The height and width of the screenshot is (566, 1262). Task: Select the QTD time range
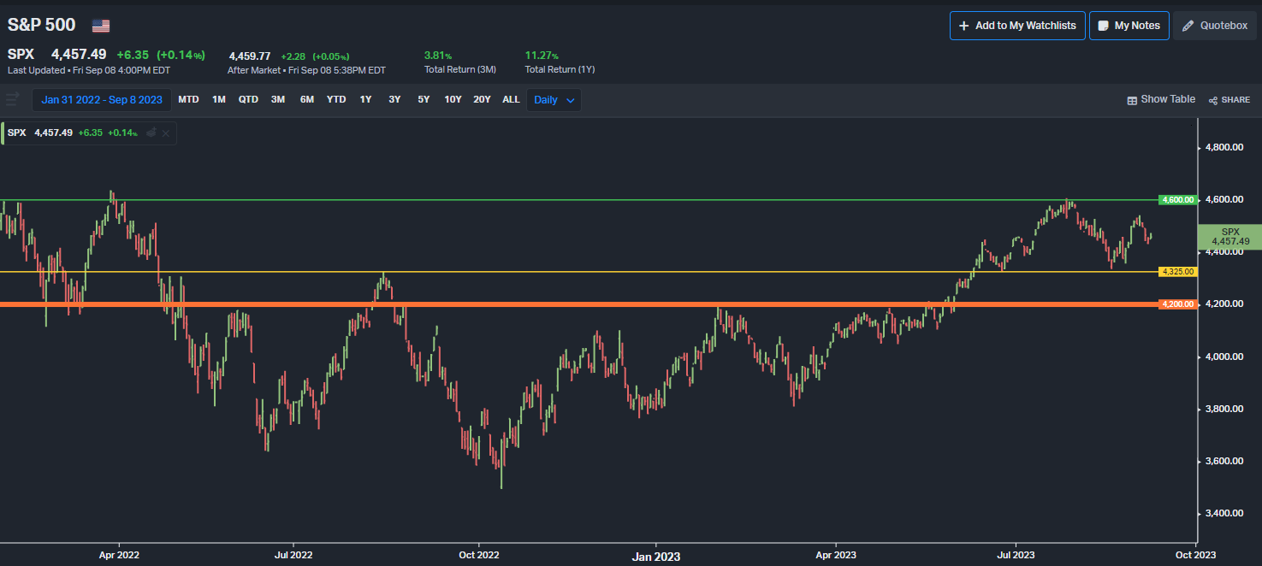[248, 100]
